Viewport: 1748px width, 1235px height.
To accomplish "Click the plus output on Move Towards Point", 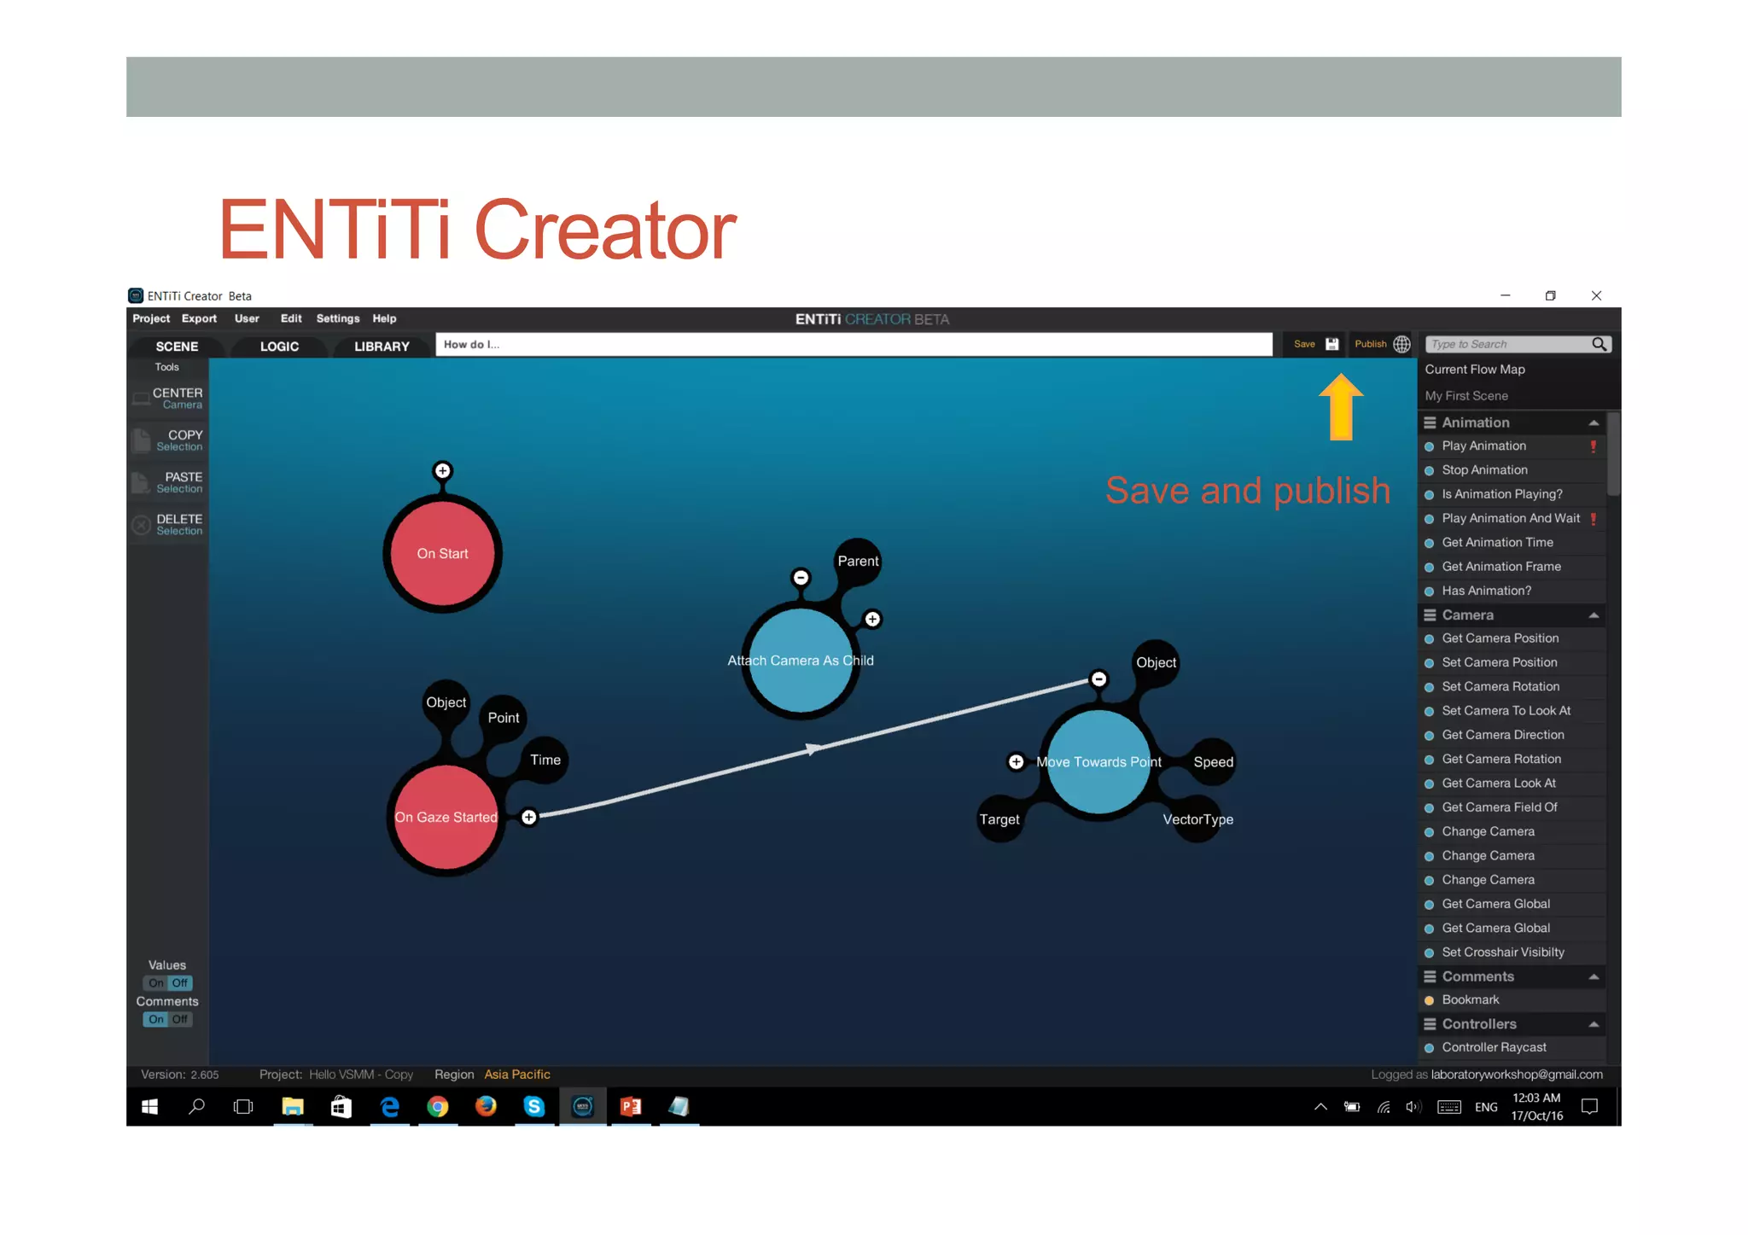I will tap(1016, 762).
